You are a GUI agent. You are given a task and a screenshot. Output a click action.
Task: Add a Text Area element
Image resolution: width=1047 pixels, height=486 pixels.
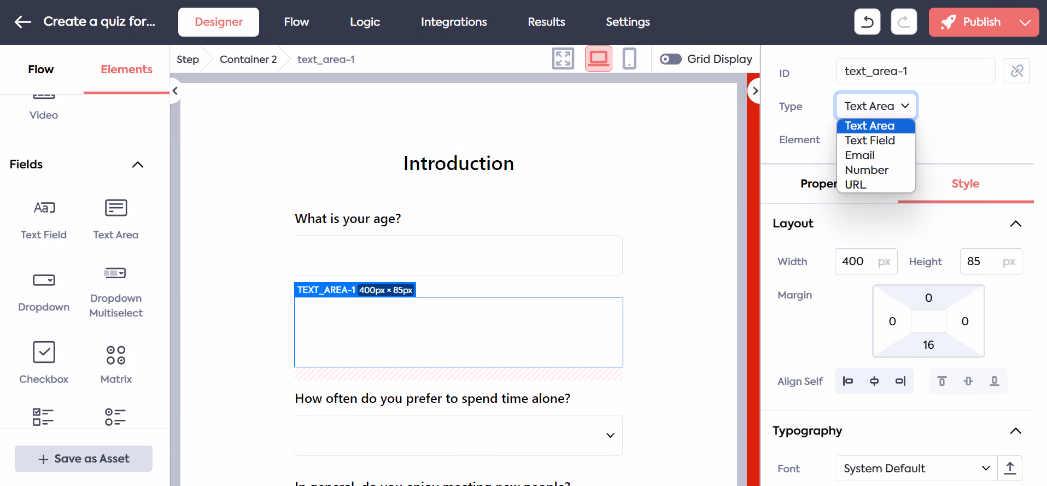tap(116, 220)
